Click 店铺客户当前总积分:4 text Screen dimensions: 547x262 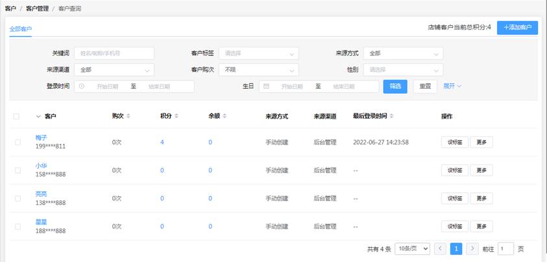click(x=459, y=27)
